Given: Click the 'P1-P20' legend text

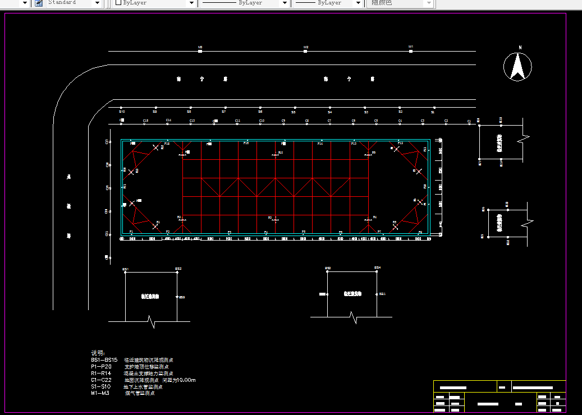Looking at the screenshot, I should click(x=102, y=366).
